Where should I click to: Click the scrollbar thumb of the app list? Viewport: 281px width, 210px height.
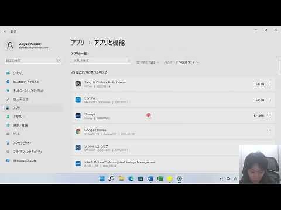coord(280,67)
